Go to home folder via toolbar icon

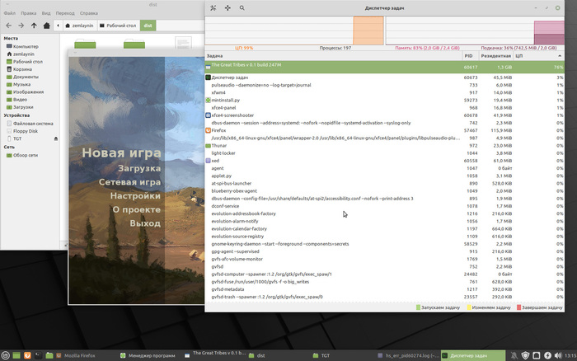(x=47, y=26)
